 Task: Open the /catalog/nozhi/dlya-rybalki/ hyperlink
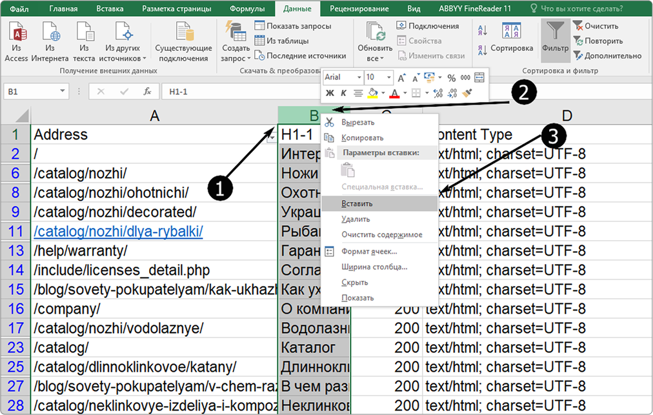118,231
